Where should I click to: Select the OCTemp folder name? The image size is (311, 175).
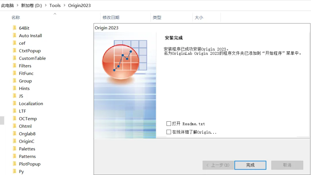pos(28,118)
